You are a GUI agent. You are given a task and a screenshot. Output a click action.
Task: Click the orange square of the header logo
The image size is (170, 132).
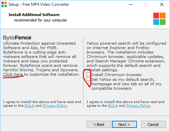point(163,15)
